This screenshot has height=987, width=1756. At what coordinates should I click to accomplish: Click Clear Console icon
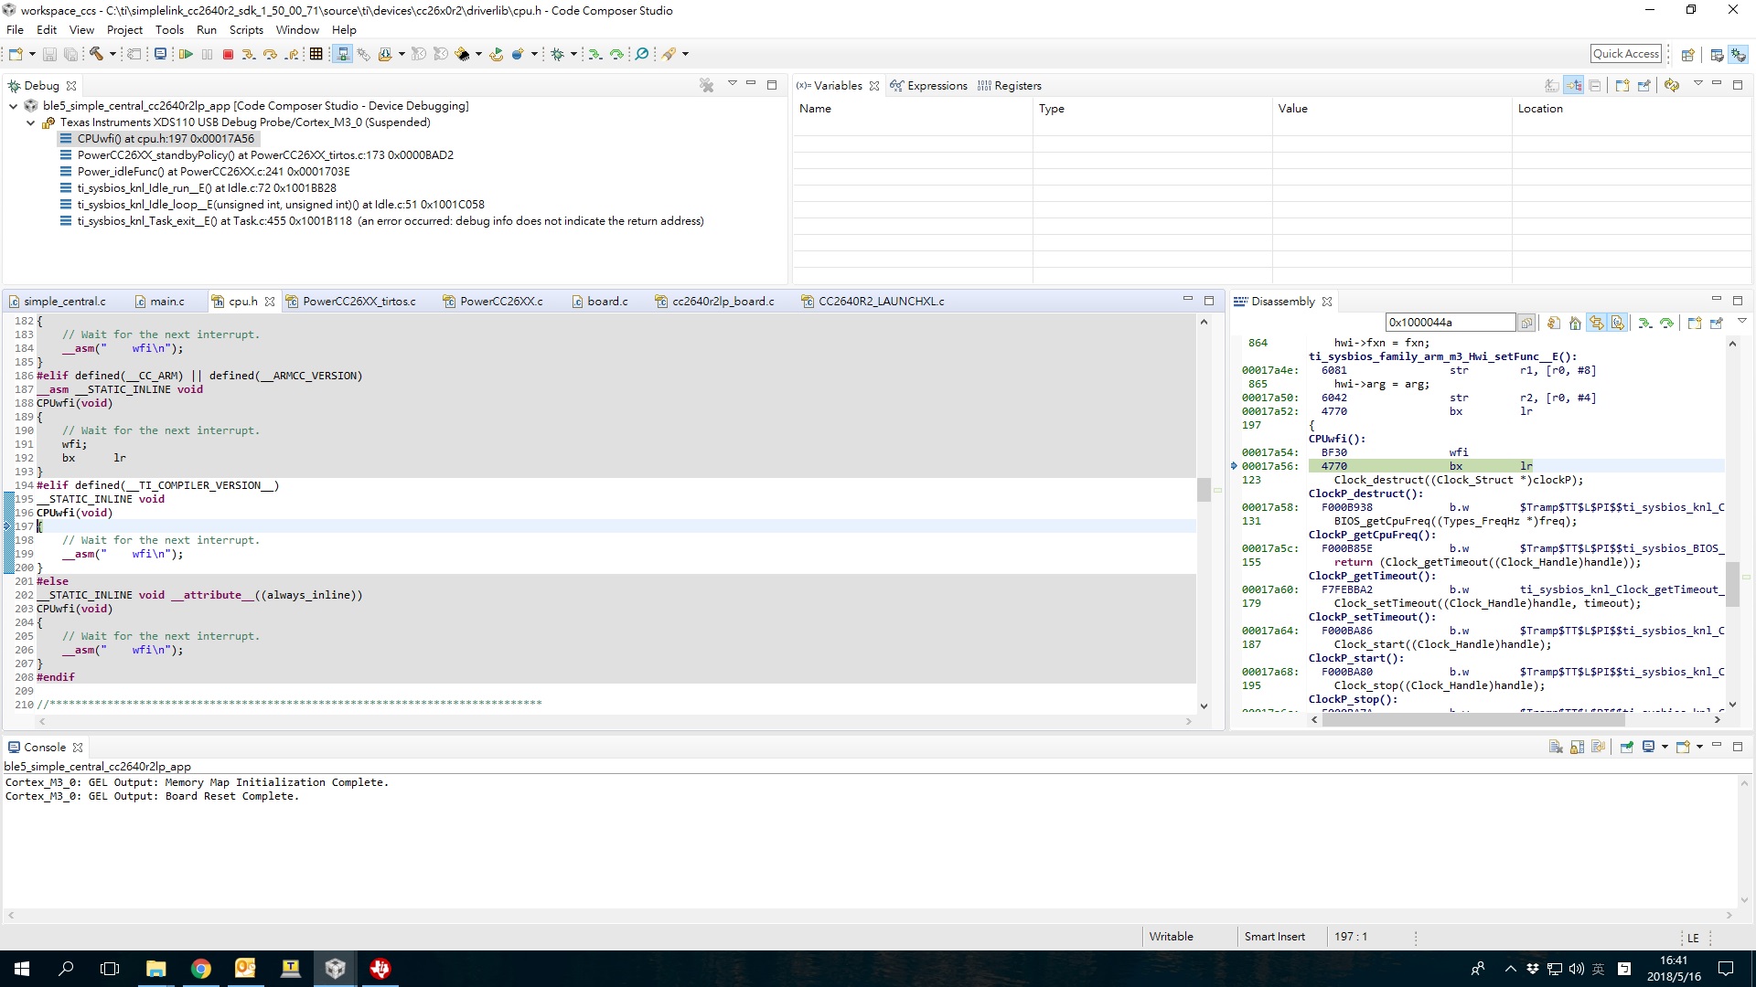click(1556, 747)
